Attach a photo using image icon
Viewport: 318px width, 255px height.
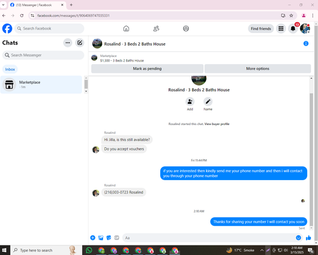pos(100,238)
